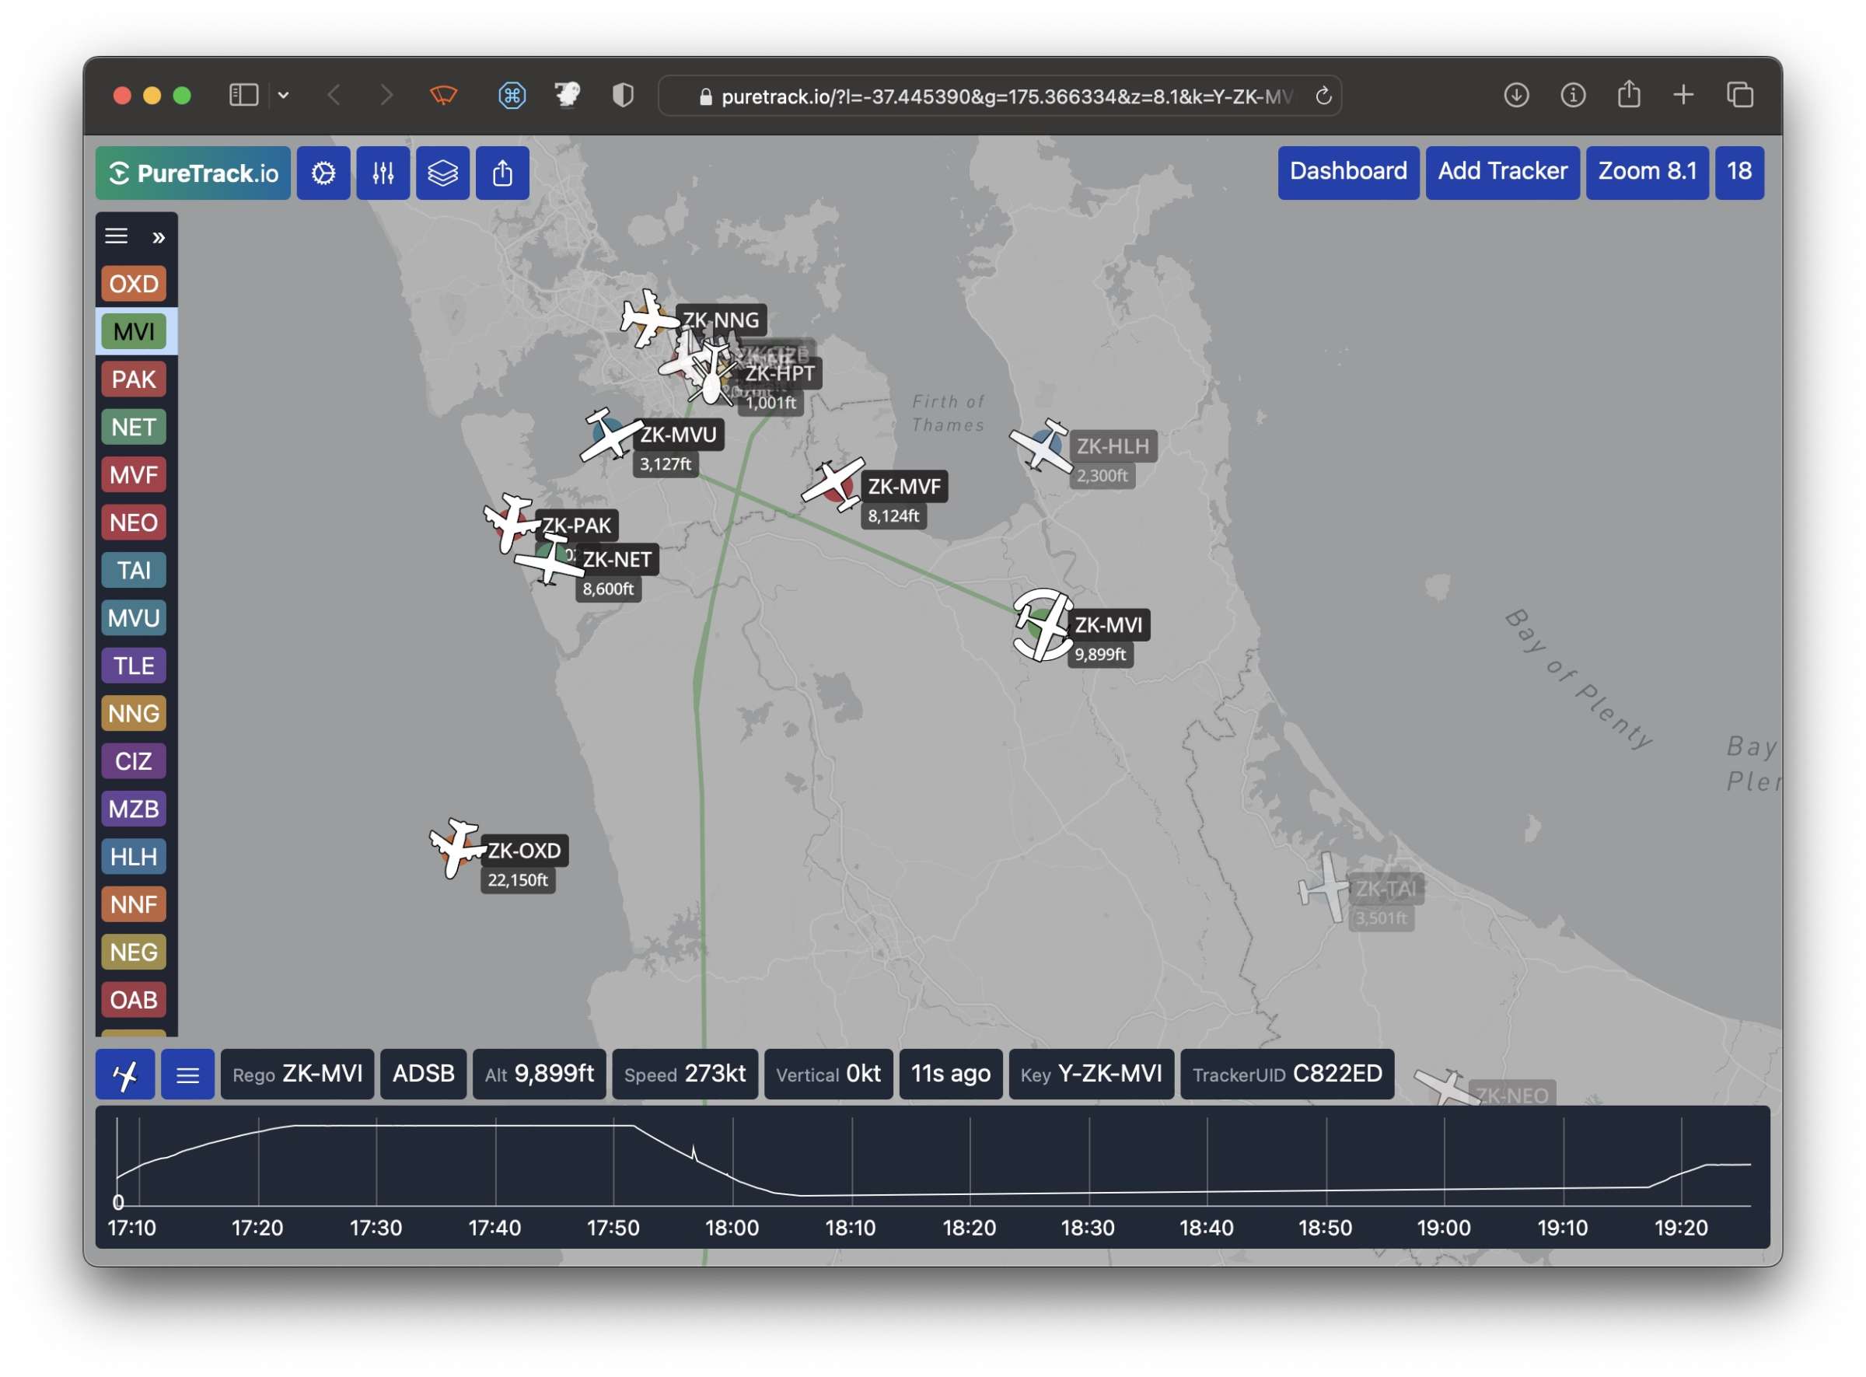Select TAI in the tracker list
This screenshot has height=1377, width=1866.
click(134, 571)
